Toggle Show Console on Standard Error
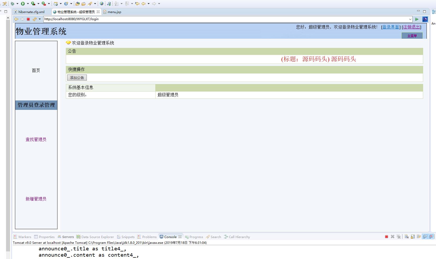Screen dimensions: 436x259 (x=431, y=237)
